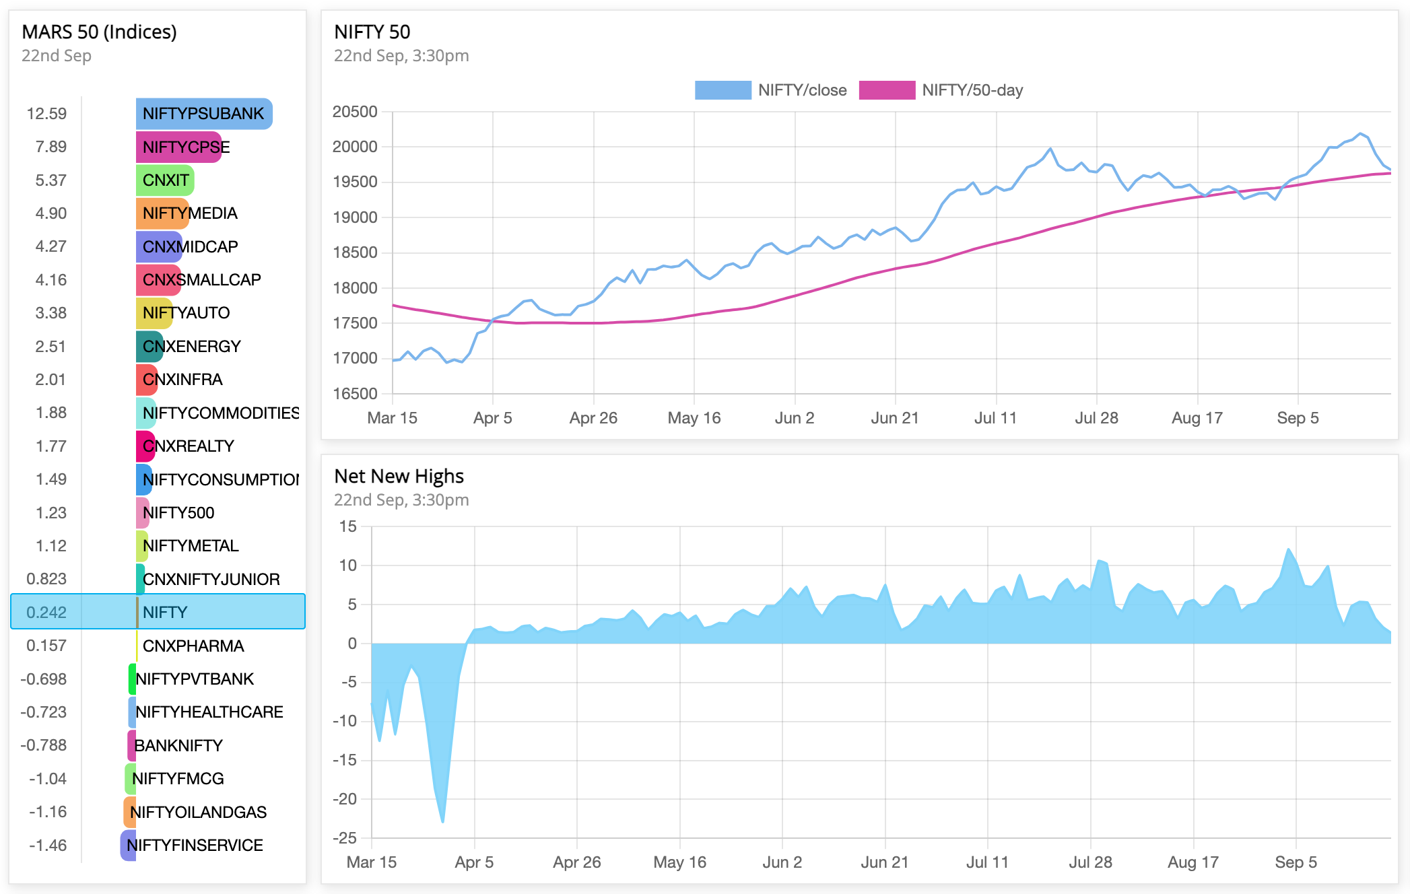Select the CNXENERGY bar
The width and height of the screenshot is (1410, 894).
tap(149, 347)
